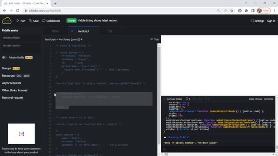
Task: Click the browser forward arrow
Action: [11, 10]
